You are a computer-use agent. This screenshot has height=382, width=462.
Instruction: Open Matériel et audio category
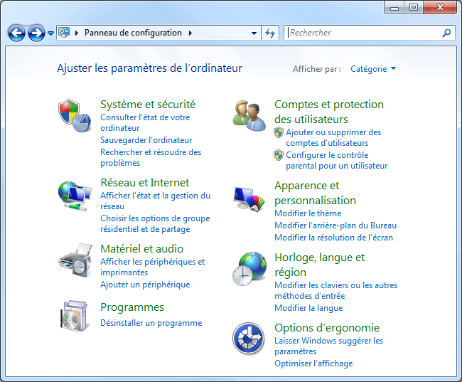click(x=142, y=249)
